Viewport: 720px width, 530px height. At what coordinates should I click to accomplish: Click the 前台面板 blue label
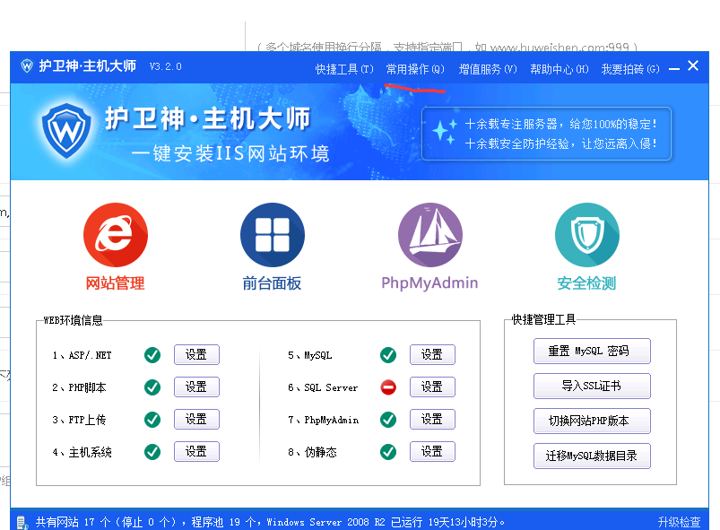click(x=272, y=283)
